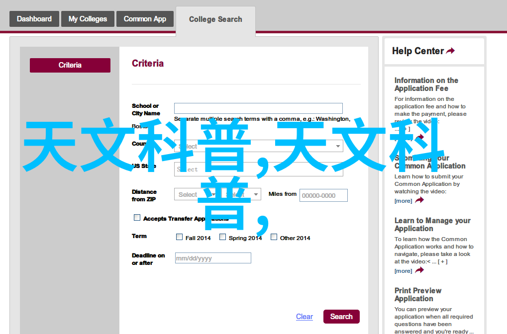
Task: Open [more] link under Learn to Manage your Application
Action: point(403,271)
